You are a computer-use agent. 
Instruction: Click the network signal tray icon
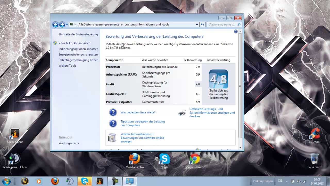[304, 181]
